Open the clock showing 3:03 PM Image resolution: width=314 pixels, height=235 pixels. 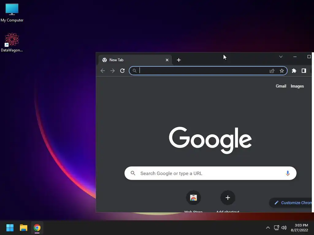(x=299, y=228)
